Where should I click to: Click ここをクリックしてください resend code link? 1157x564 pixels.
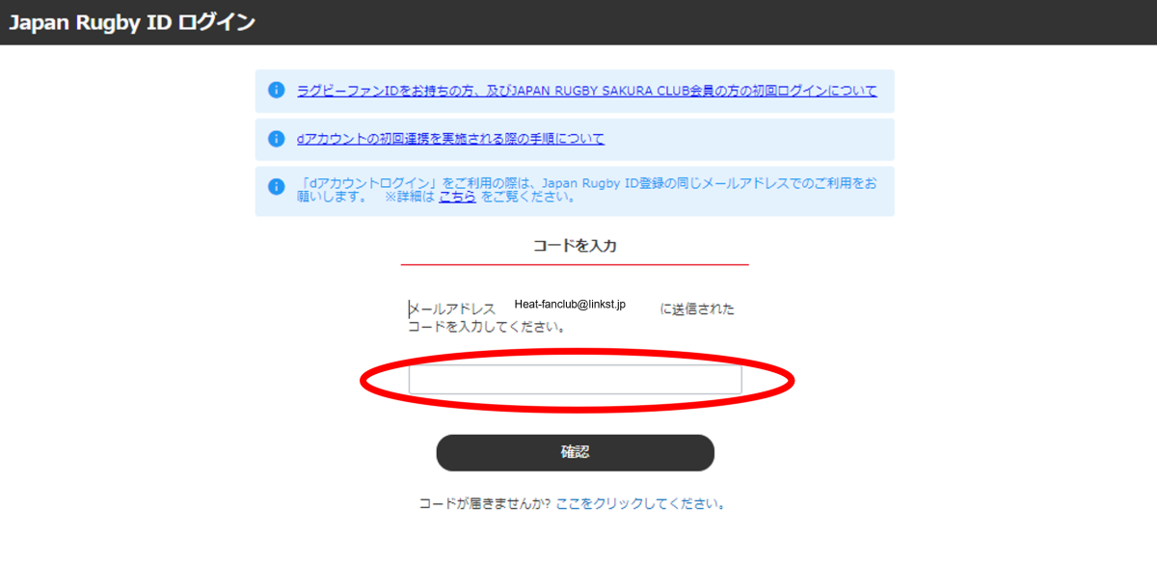pos(640,503)
